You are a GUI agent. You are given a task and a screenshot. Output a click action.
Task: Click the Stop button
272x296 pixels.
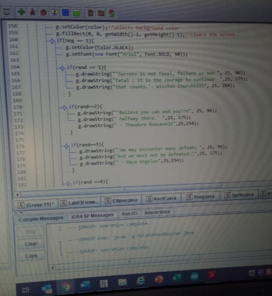coord(31,231)
